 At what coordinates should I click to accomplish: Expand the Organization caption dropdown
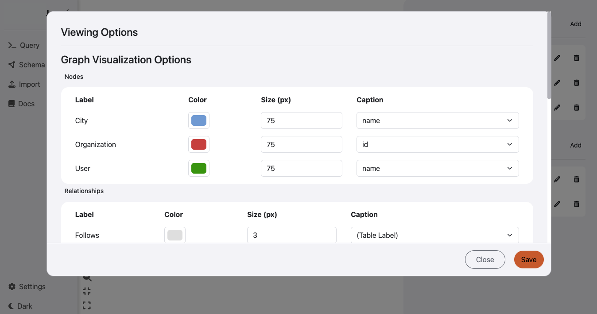[437, 144]
